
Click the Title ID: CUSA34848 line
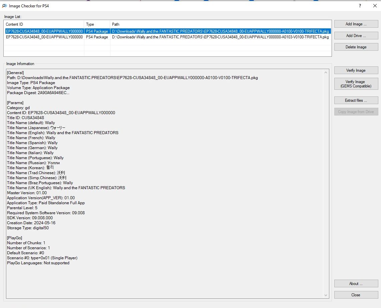pyautogui.click(x=25, y=118)
